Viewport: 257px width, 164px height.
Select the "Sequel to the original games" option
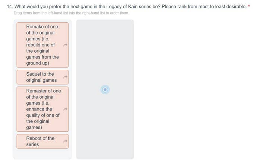41,77
